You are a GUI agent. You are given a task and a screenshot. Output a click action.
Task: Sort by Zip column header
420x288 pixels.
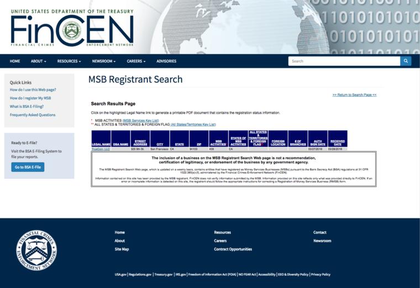click(199, 144)
